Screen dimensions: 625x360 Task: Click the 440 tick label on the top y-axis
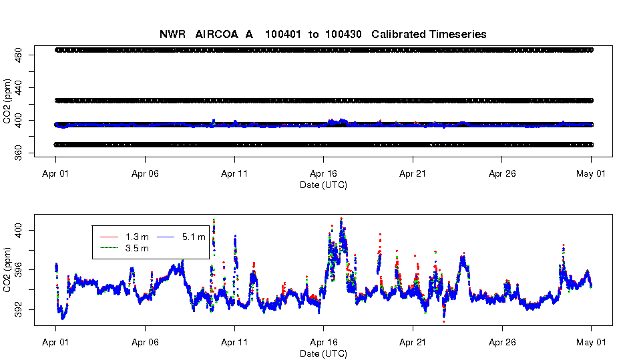19,87
